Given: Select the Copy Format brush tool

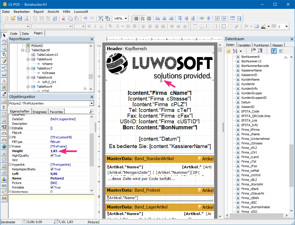Looking at the screenshot, I should (4, 61).
